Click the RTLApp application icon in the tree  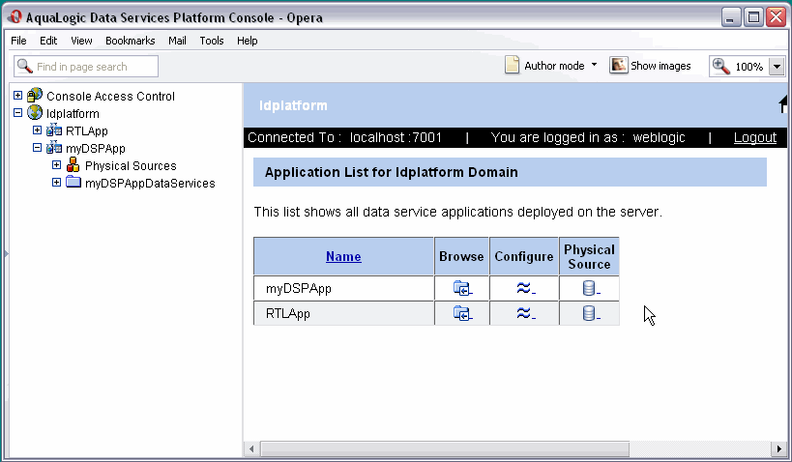[54, 130]
